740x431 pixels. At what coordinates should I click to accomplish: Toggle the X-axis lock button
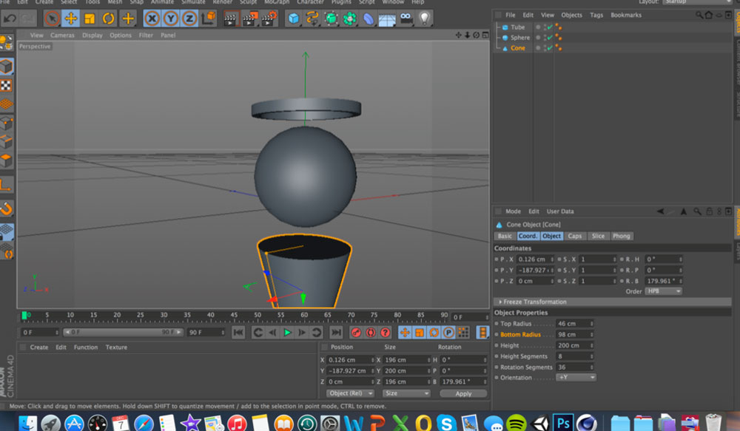pos(152,18)
